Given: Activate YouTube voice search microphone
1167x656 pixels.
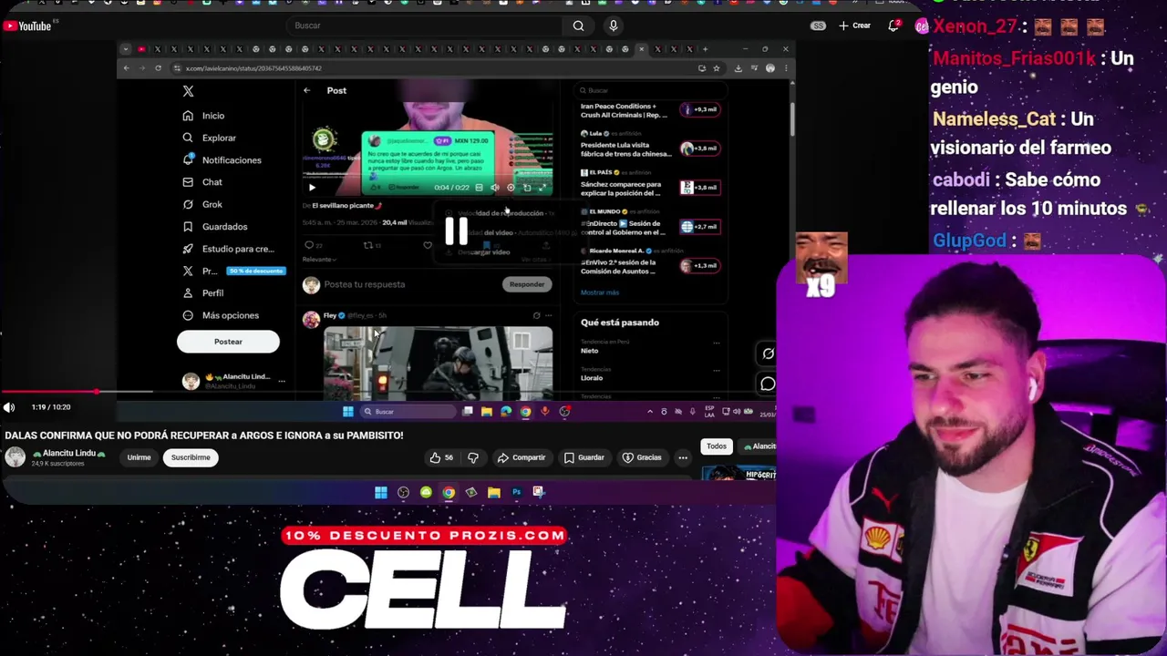Looking at the screenshot, I should (614, 26).
